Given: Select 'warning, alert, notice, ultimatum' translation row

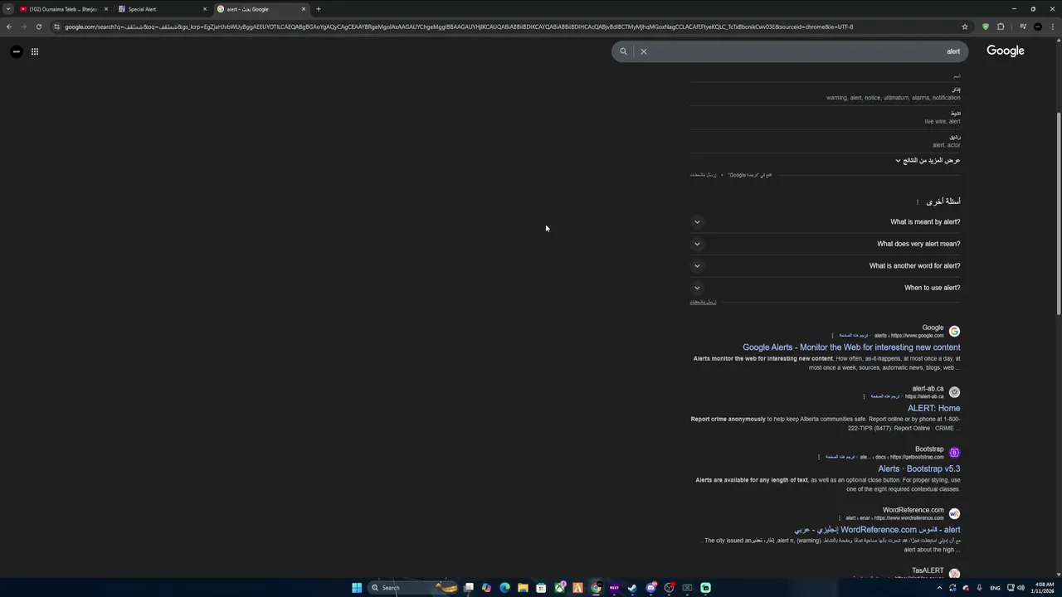Looking at the screenshot, I should pos(825,94).
